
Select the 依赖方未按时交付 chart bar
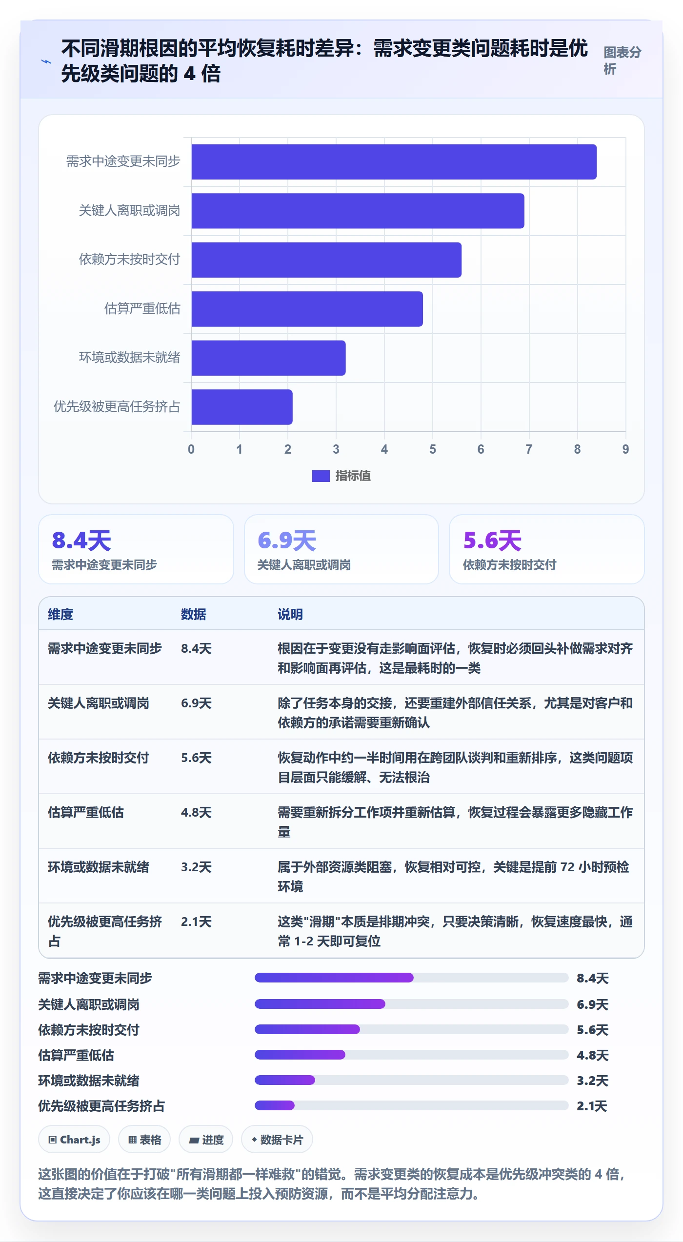point(326,260)
